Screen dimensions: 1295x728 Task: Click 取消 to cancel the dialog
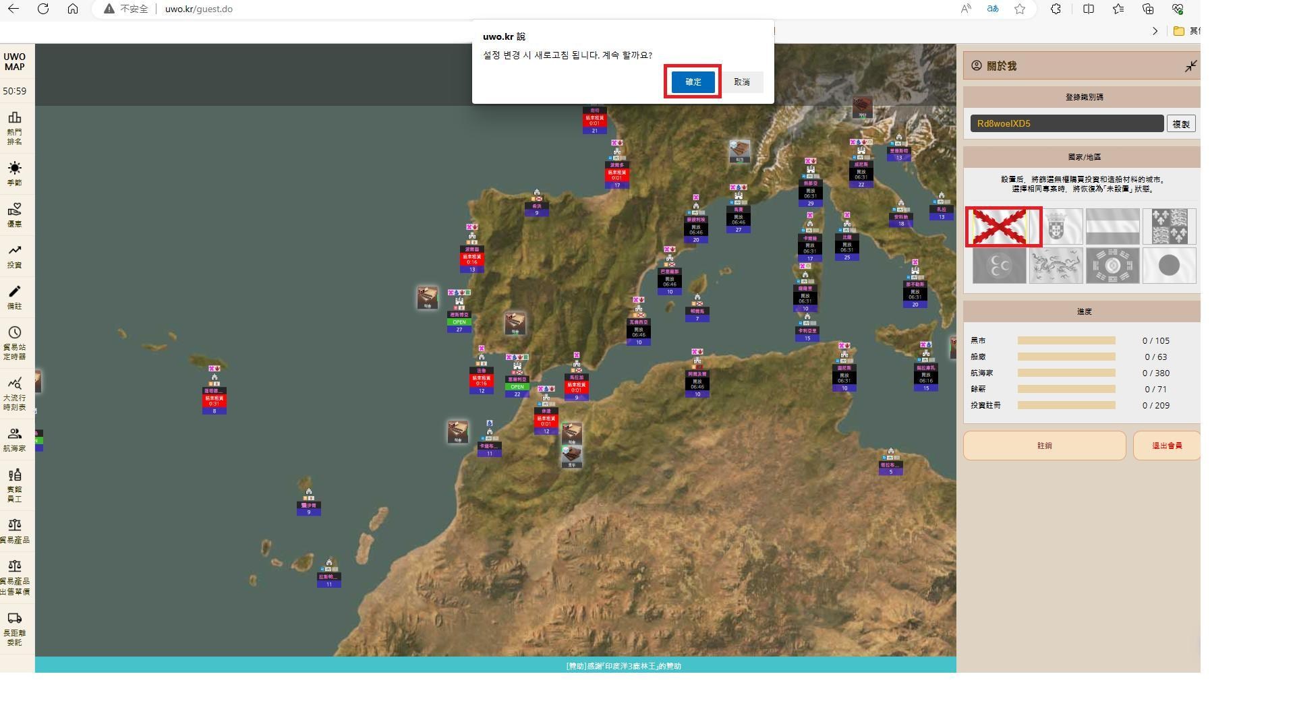(742, 82)
